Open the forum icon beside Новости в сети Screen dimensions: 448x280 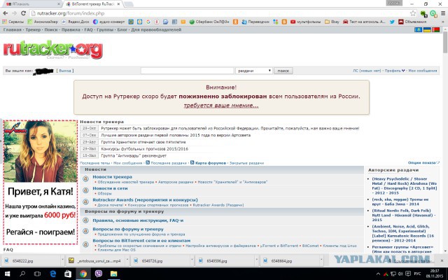[85, 190]
